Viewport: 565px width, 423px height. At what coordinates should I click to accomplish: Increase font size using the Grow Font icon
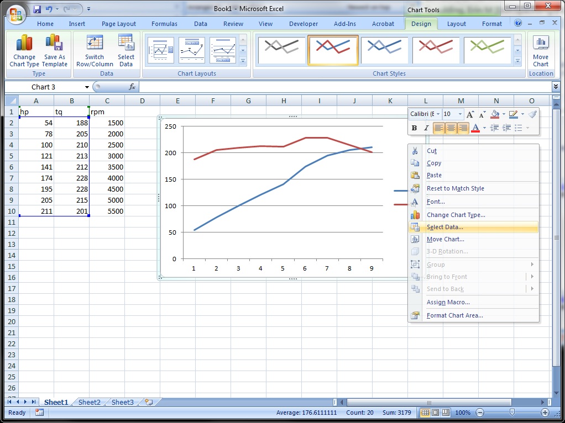(470, 114)
